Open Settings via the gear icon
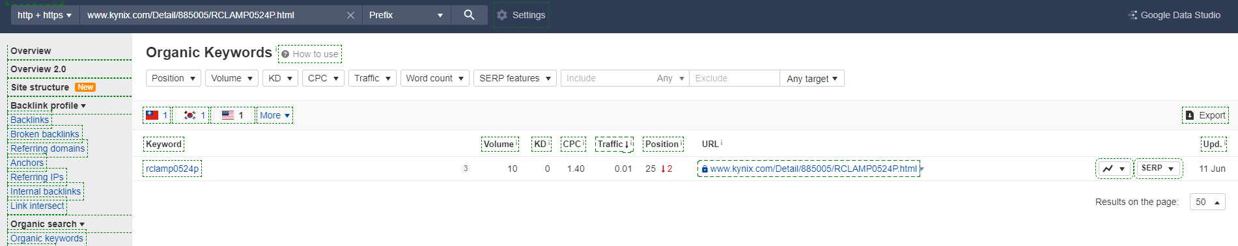1238x246 pixels. click(521, 15)
